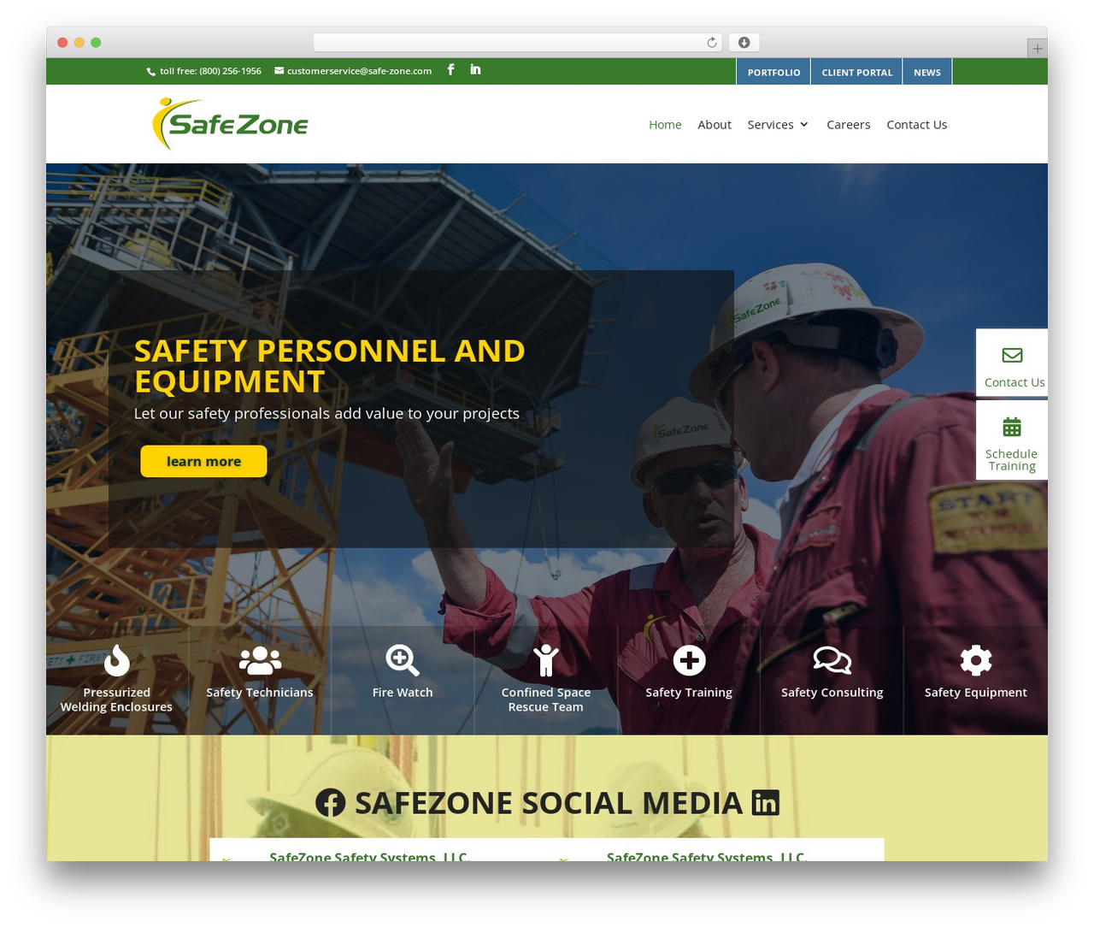Click the yellow learn more button

203,461
